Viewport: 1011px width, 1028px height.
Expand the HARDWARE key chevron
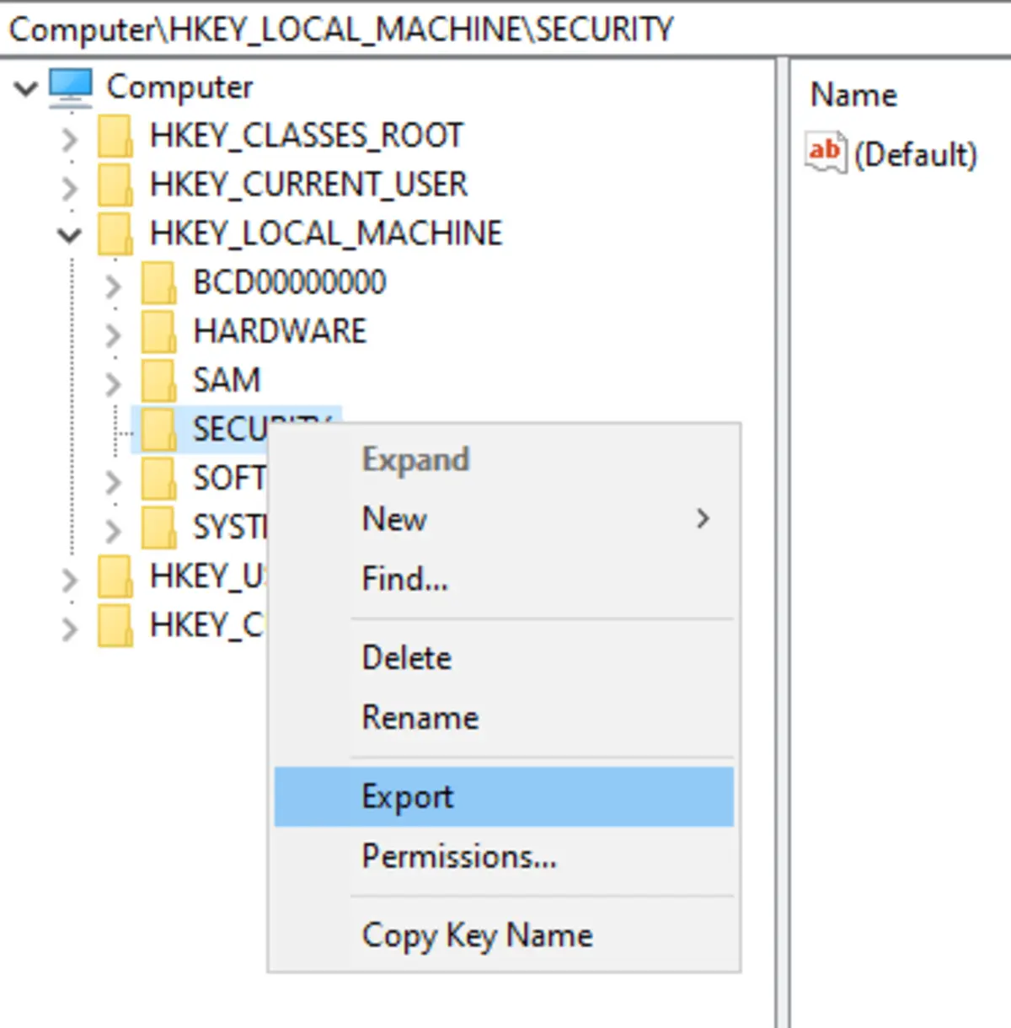point(113,335)
